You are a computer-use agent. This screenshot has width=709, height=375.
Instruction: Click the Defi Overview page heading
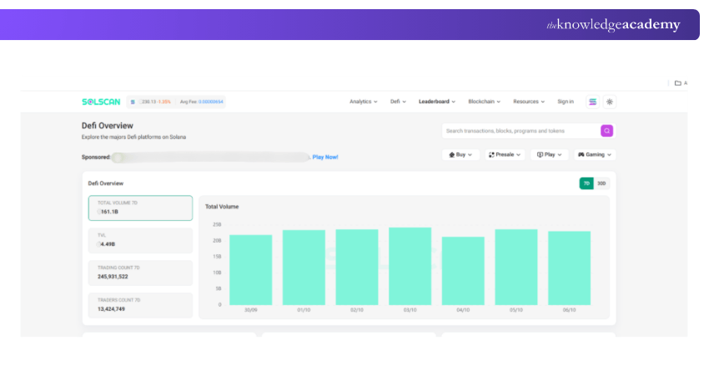107,126
